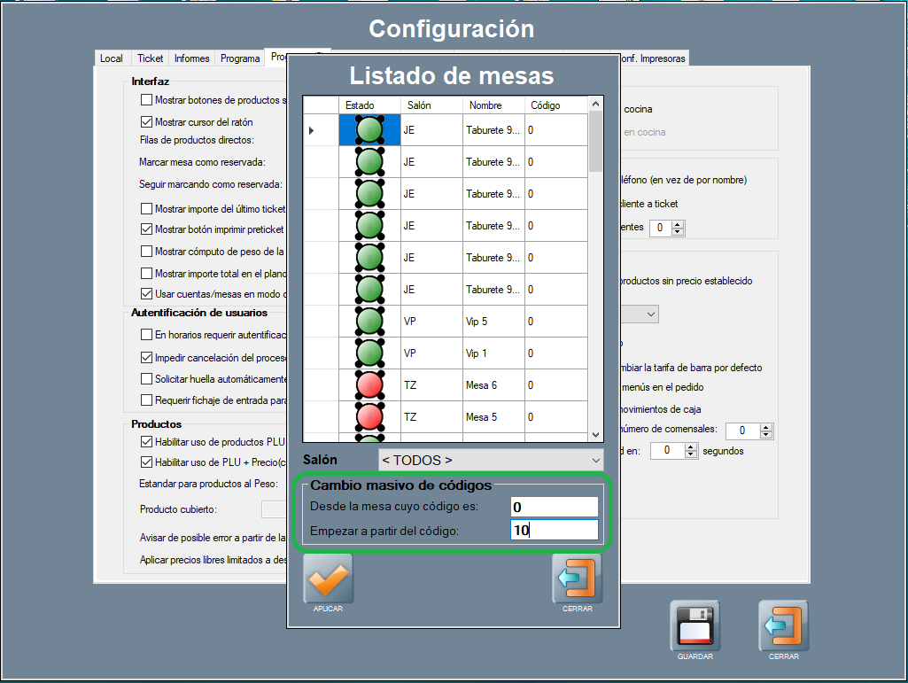
Task: Click the Cerrar icon in Configuración window
Action: [x=783, y=625]
